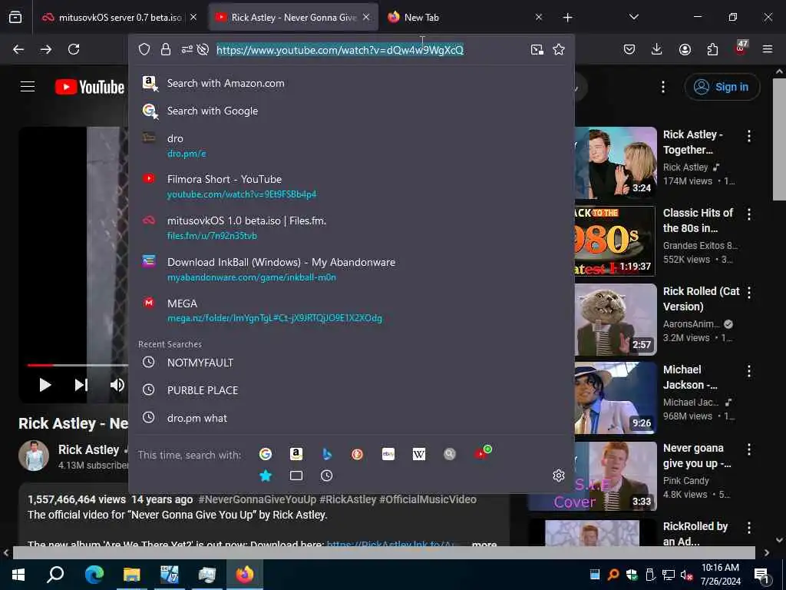Open mitusovkOS 1.0 beta.iso suggestion
This screenshot has width=786, height=590.
[352, 227]
